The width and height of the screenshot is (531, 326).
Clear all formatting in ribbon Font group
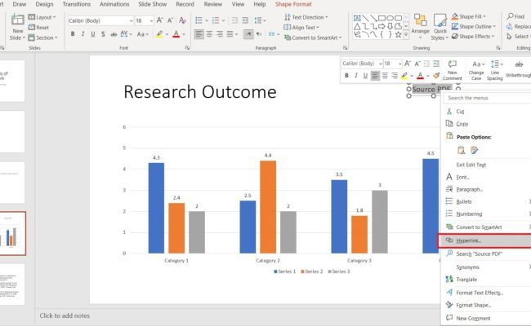coord(182,20)
